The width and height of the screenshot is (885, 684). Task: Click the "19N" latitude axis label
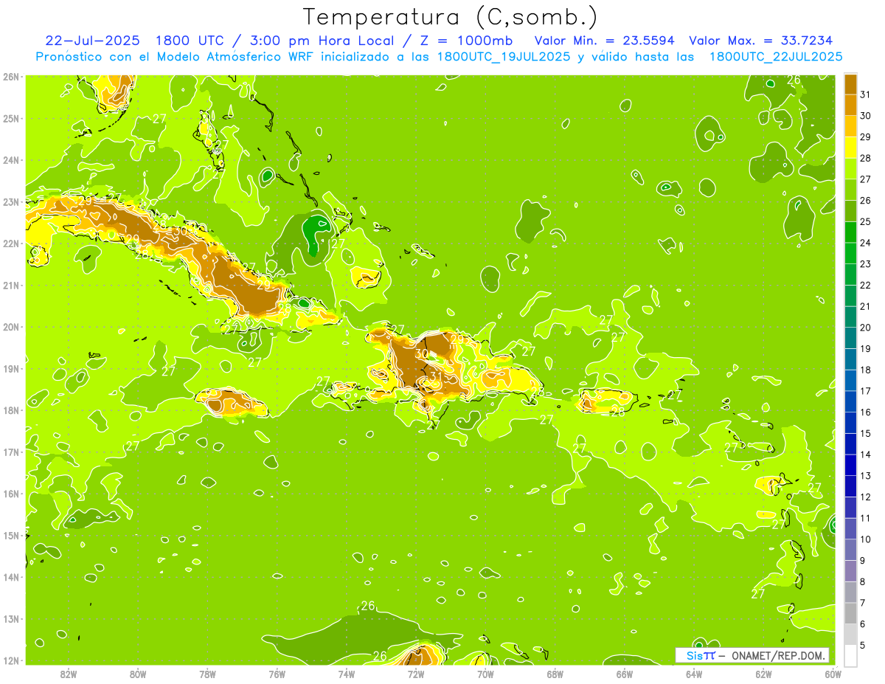pyautogui.click(x=10, y=368)
